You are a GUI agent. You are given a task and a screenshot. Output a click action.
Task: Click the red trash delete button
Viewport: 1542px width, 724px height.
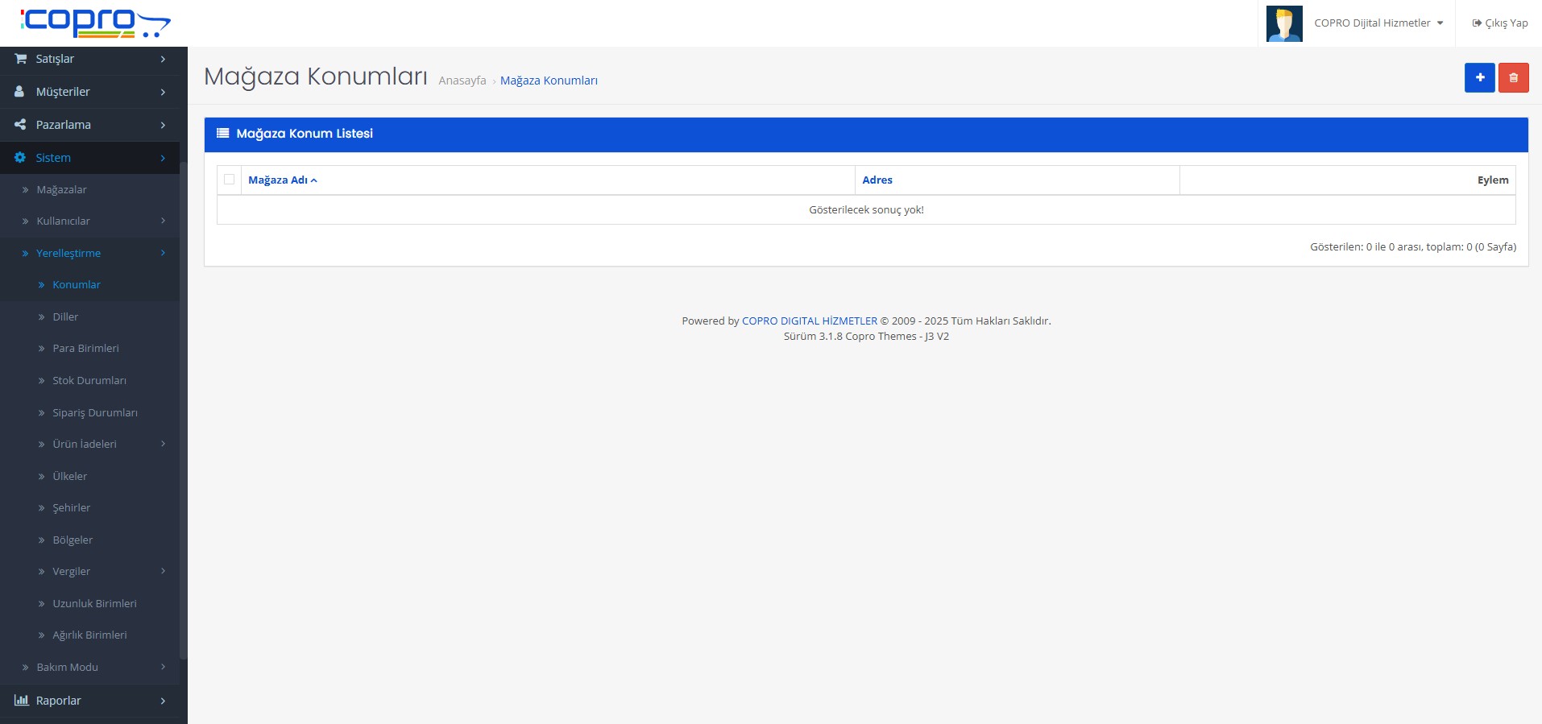click(x=1513, y=78)
